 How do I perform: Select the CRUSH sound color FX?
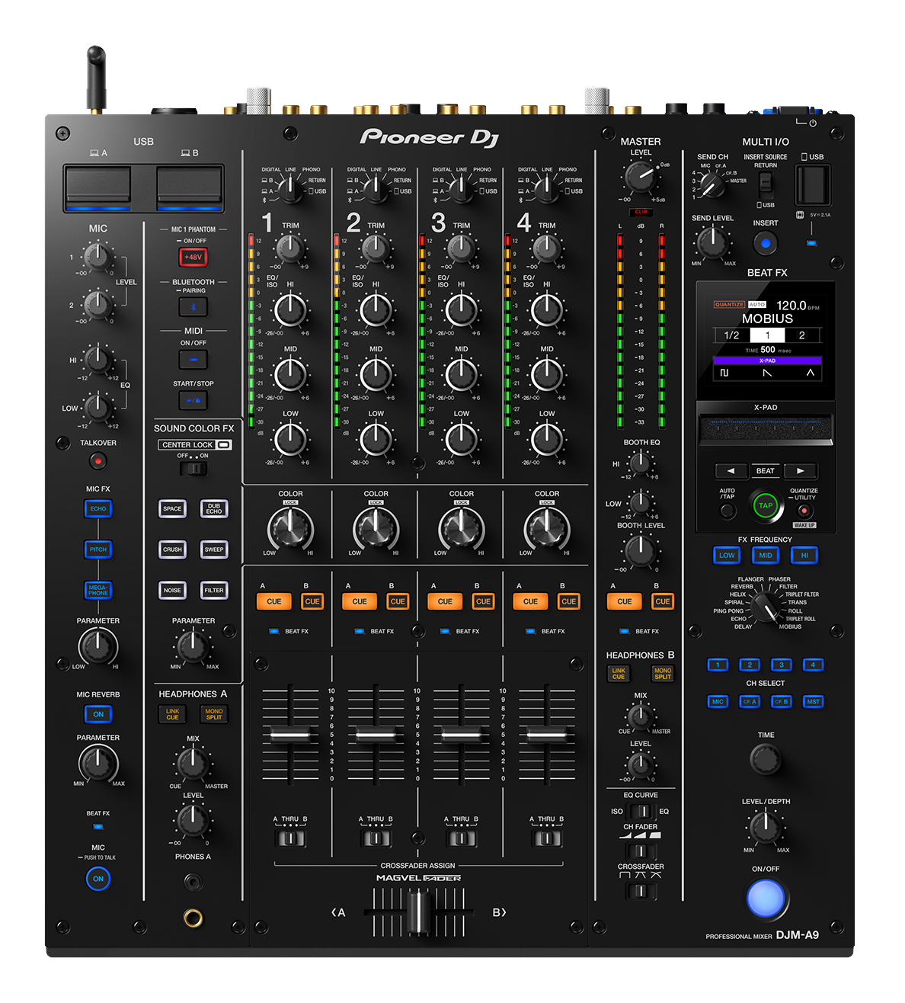click(173, 549)
